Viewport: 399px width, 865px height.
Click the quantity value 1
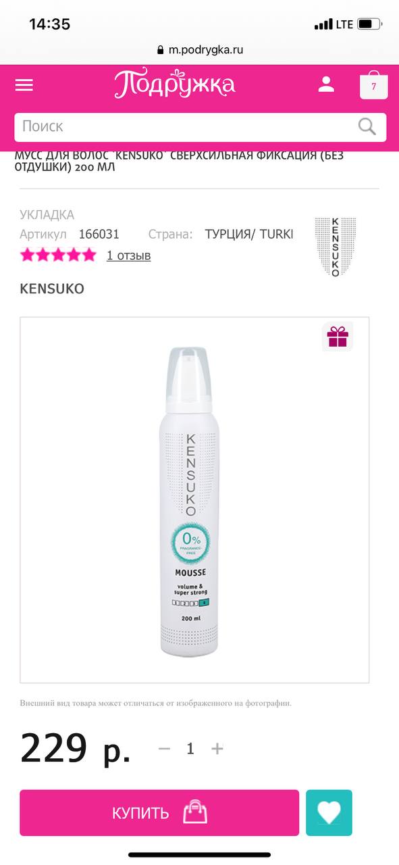coord(190,748)
